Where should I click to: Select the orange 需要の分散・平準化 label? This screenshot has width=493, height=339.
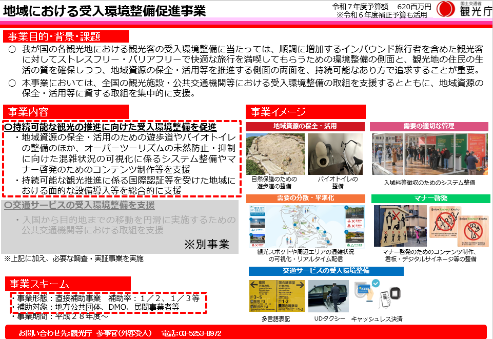305,198
